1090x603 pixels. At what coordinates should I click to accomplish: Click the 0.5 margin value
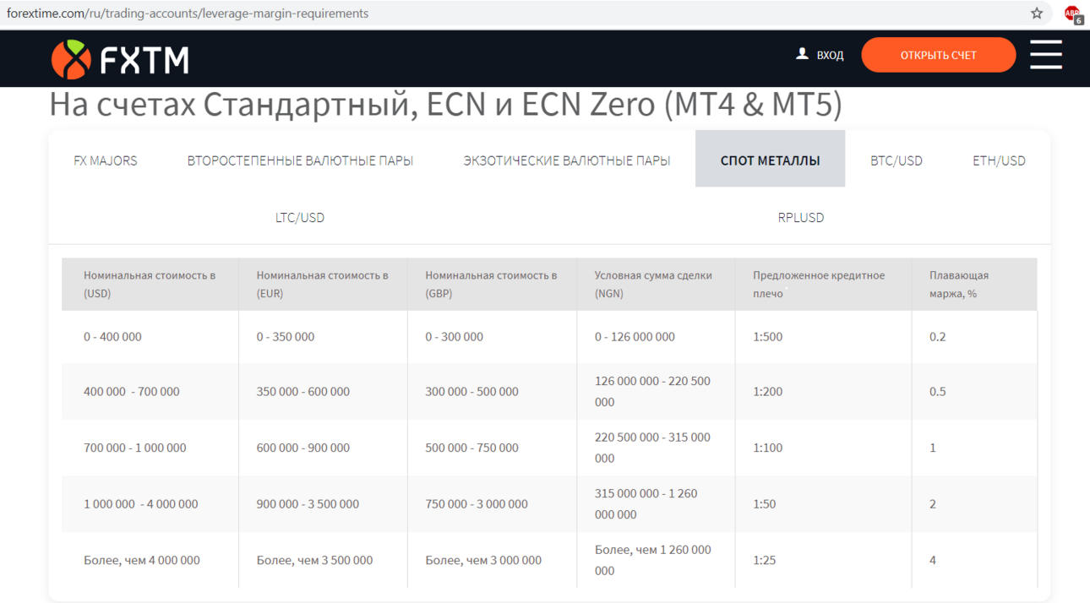pos(938,392)
